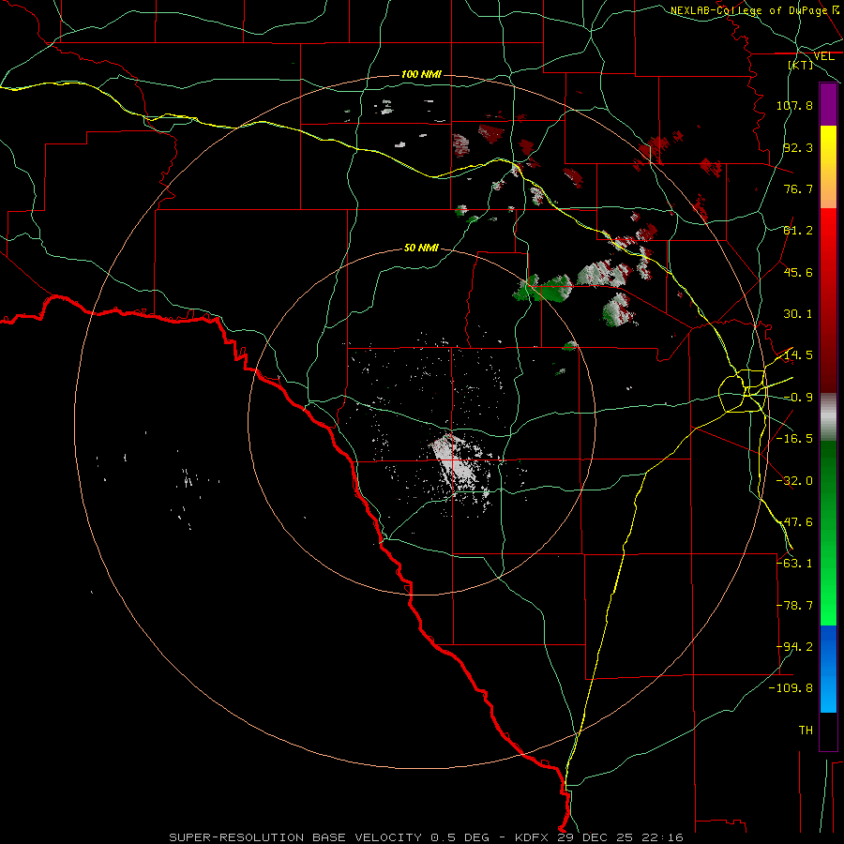
Task: Click the 61.2 velocity scale value
Action: tap(798, 231)
